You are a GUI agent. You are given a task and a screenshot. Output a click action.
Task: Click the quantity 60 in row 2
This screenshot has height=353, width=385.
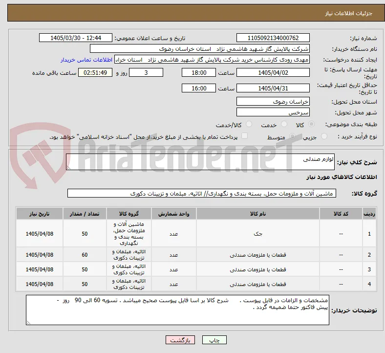click(85, 255)
